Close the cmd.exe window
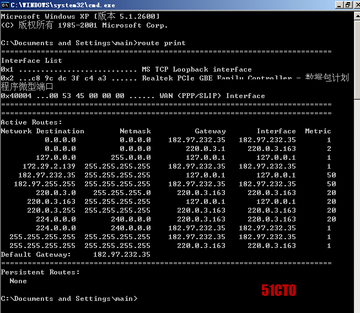The image size is (360, 313). tap(355, 5)
